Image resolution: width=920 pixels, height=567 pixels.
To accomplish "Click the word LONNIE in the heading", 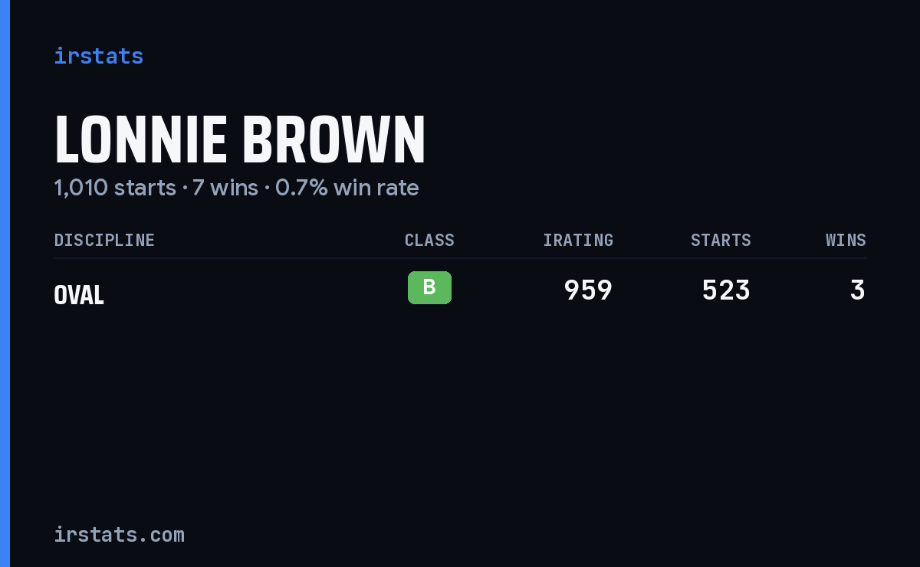I will point(141,140).
